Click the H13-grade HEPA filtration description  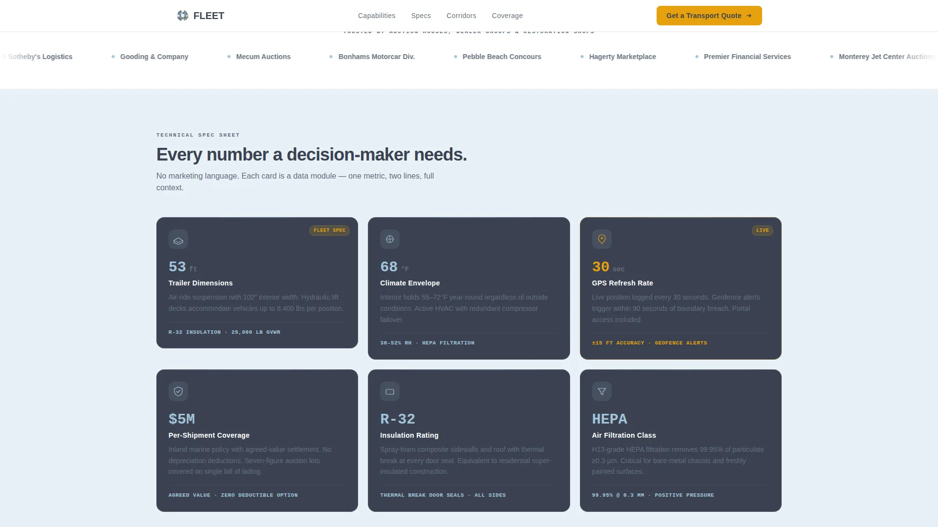pos(678,461)
